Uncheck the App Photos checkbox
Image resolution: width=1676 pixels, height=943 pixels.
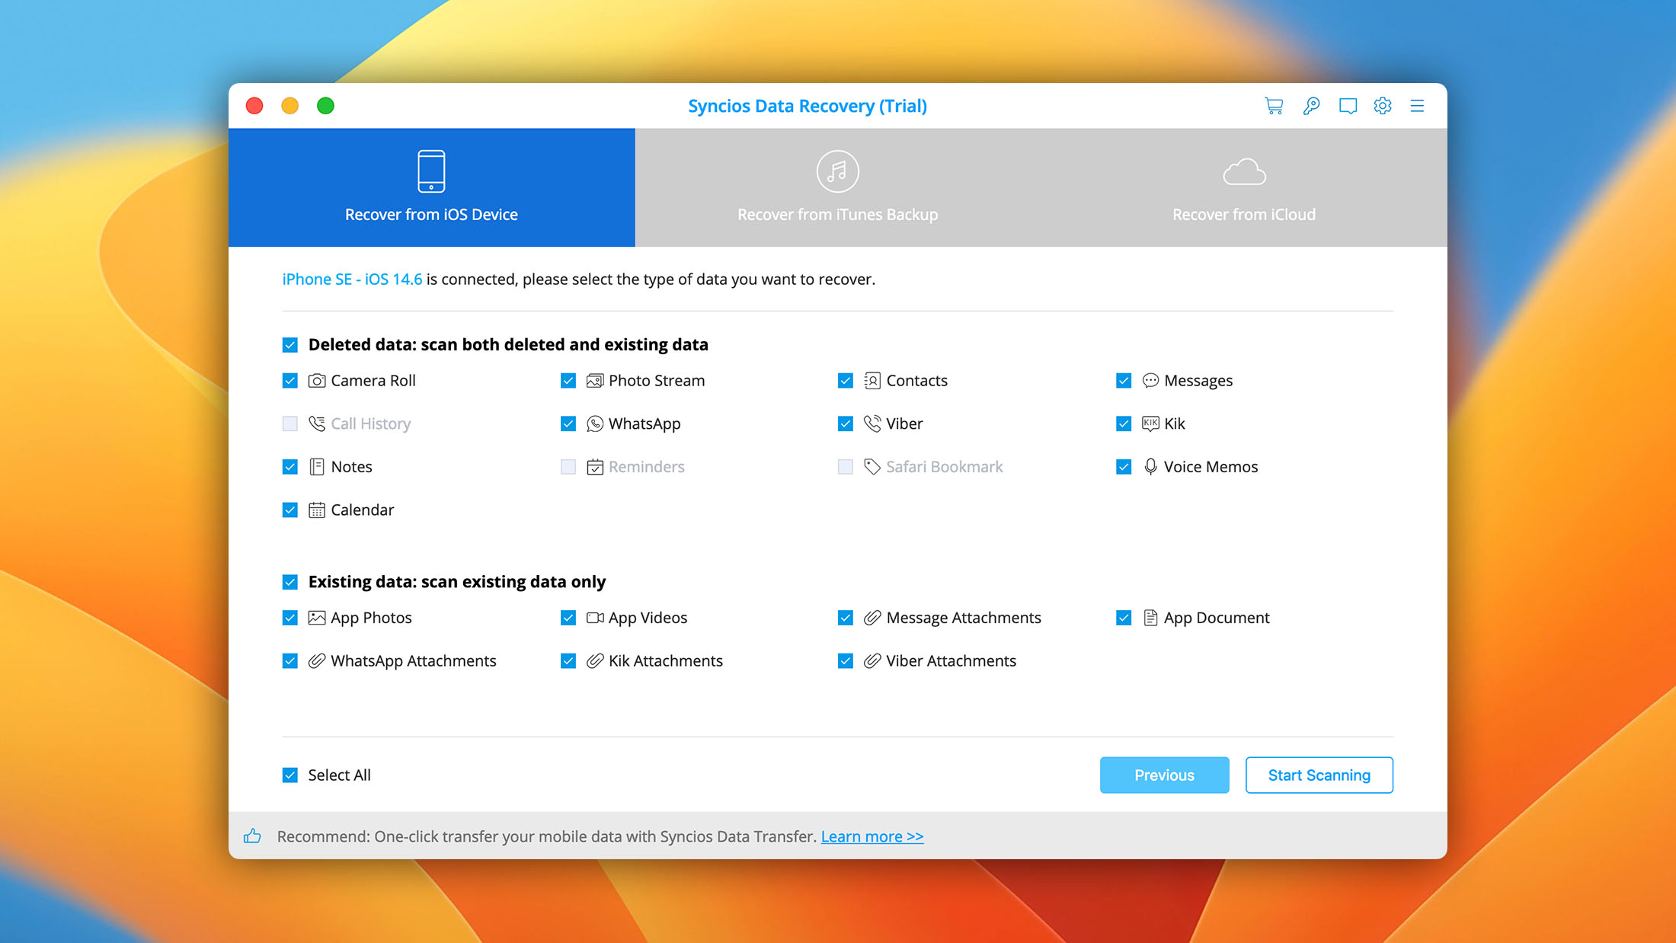tap(290, 618)
